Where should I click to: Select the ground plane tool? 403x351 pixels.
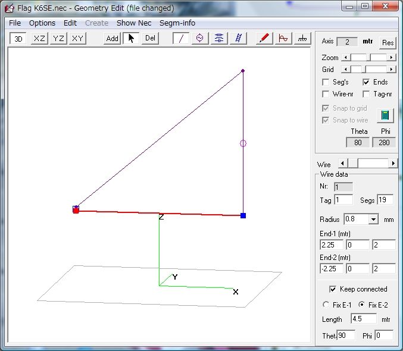302,38
